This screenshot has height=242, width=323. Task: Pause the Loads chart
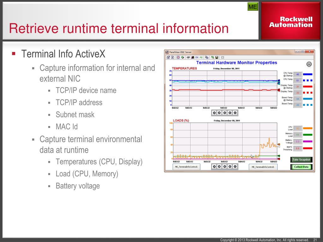pos(225,166)
